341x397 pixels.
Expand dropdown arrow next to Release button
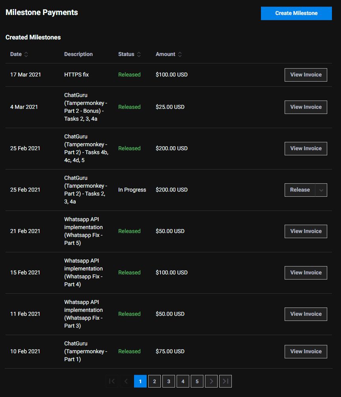[321, 190]
